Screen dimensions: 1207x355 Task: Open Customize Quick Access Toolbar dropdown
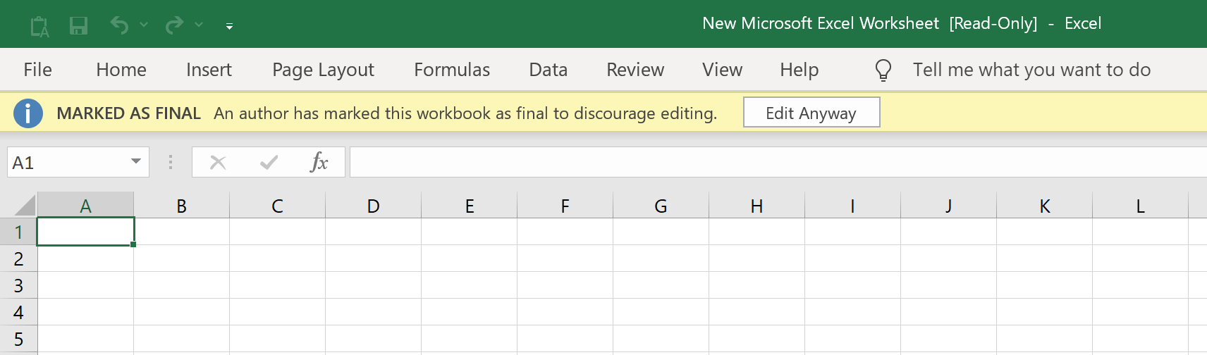pyautogui.click(x=229, y=26)
